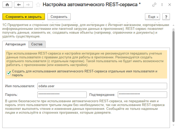
Task: Select the Авторизация tab
Action: (15, 44)
